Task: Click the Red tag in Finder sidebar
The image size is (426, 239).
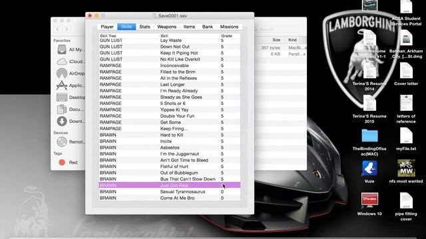Action: pyautogui.click(x=68, y=162)
